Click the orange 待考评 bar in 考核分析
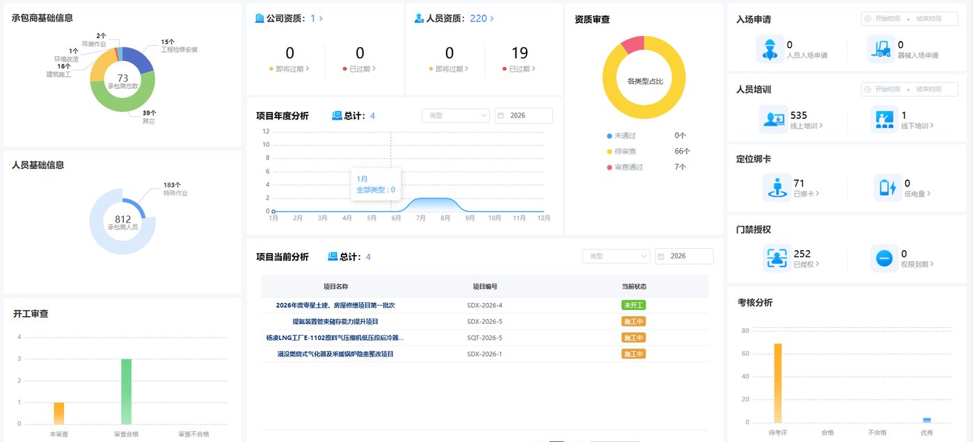The height and width of the screenshot is (442, 974). point(778,383)
